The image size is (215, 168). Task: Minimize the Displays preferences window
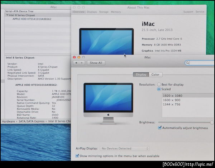pyautogui.click(x=79, y=57)
